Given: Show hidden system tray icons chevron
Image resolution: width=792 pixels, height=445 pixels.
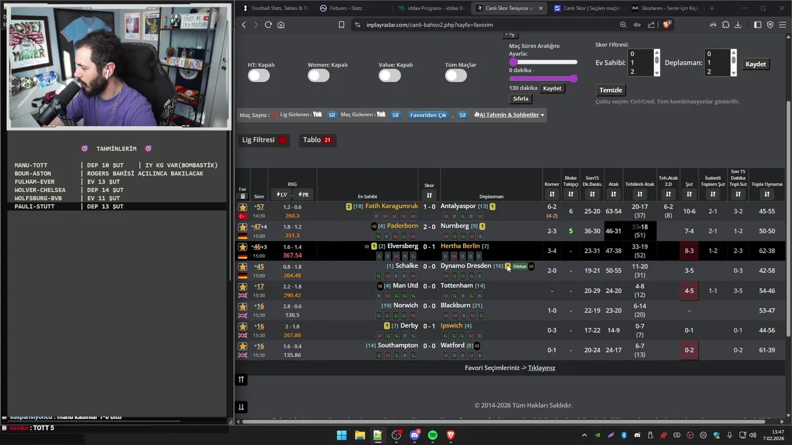Looking at the screenshot, I should click(584, 435).
